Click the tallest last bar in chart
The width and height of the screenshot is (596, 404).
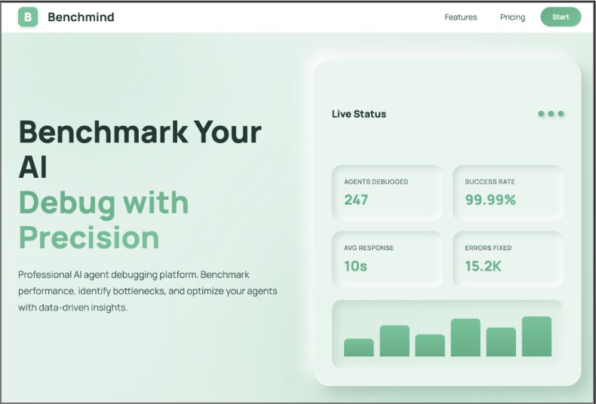pyautogui.click(x=536, y=336)
